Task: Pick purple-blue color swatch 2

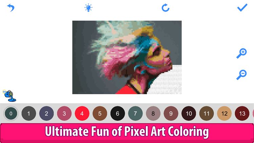Action: [x=46, y=113]
